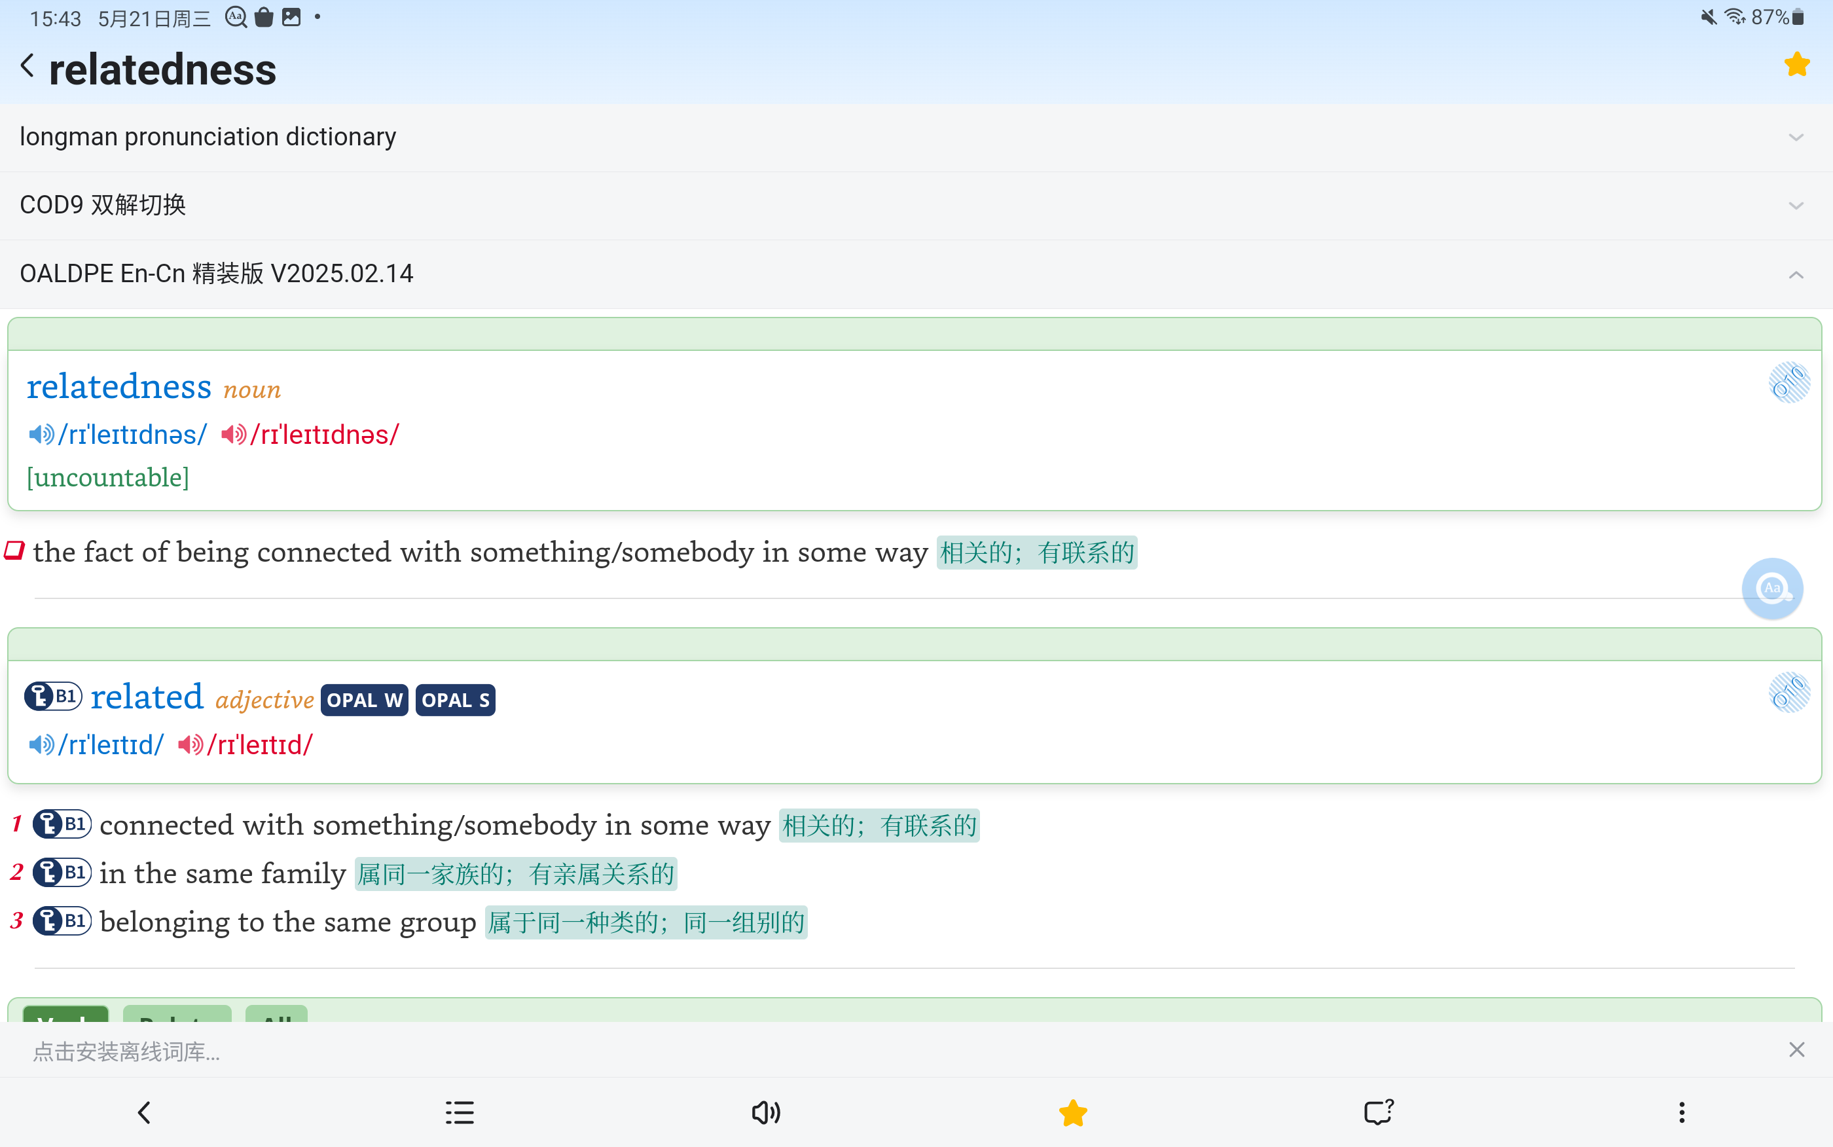Toggle the bottom bar favorite star
This screenshot has height=1147, width=1833.
(1072, 1113)
